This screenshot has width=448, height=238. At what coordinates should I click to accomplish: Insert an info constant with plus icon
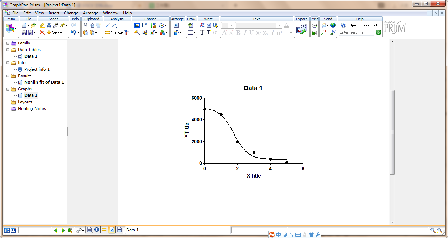click(215, 25)
